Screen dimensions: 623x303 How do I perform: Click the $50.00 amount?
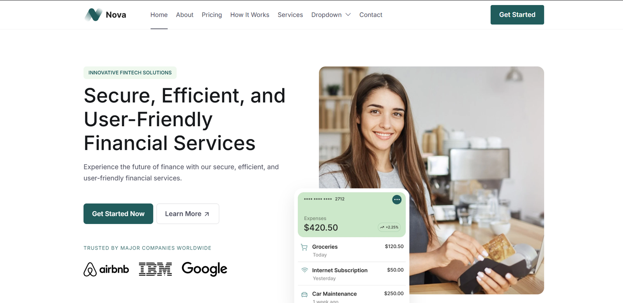pos(395,270)
